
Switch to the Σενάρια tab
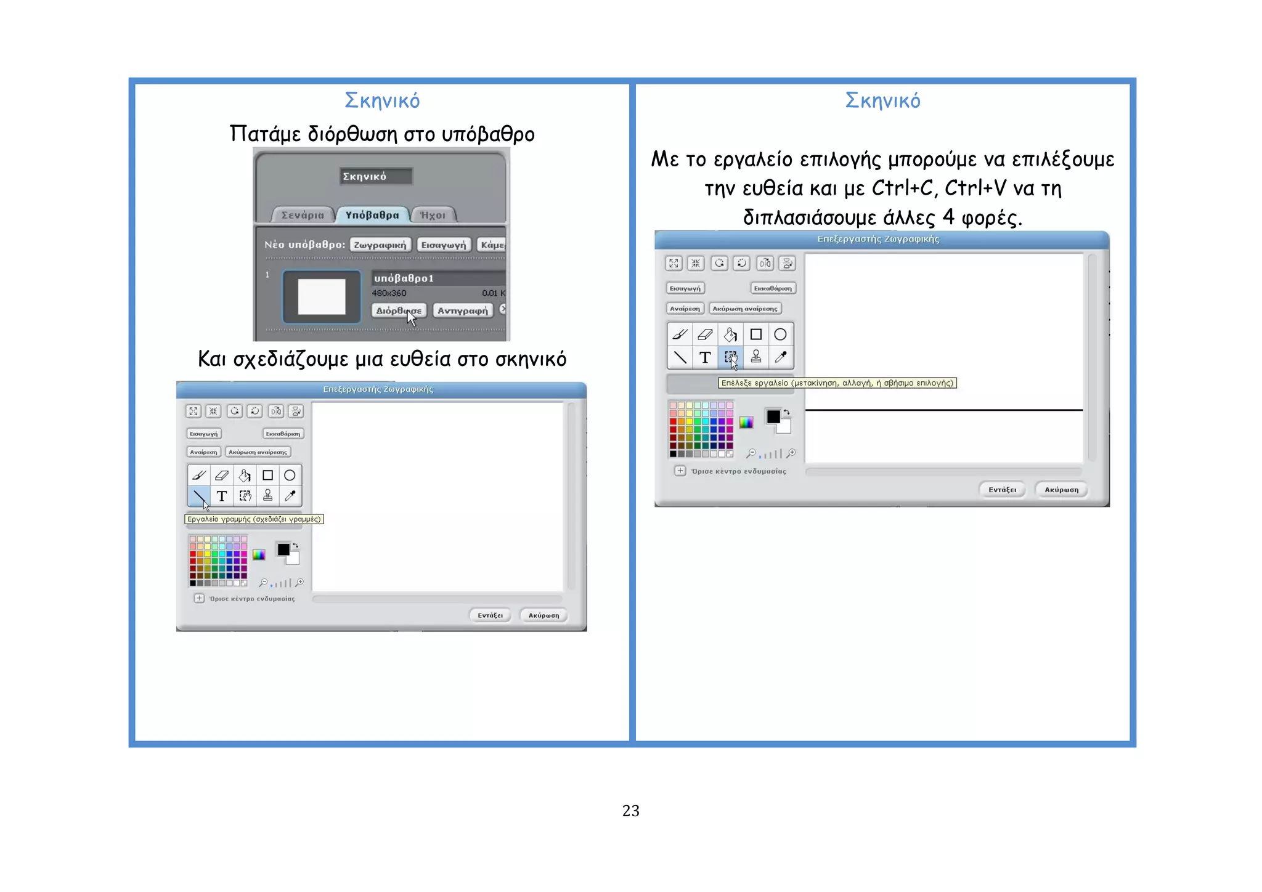(x=303, y=215)
